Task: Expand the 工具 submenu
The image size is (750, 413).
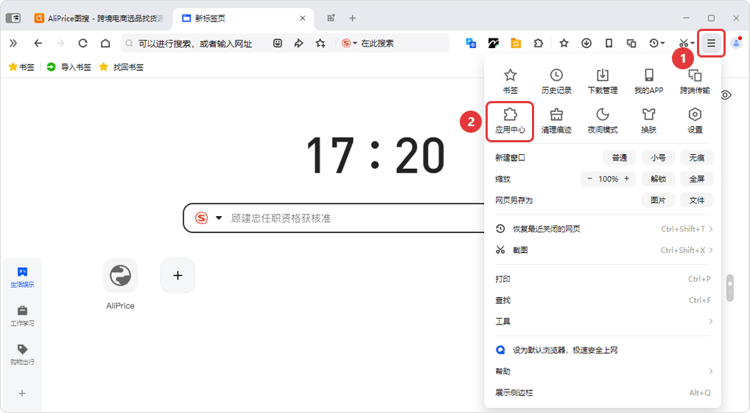Action: 604,322
